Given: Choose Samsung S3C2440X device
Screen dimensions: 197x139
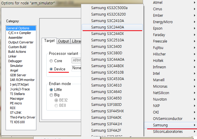Looking at the screenshot, I should [x=112, y=34].
